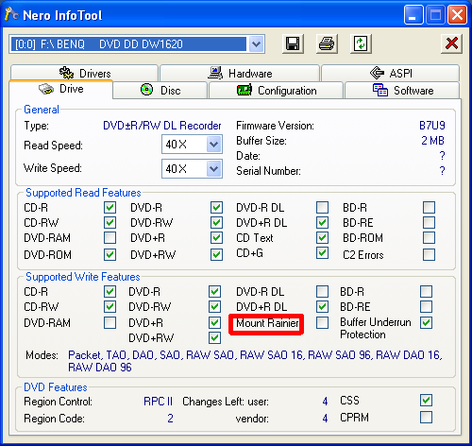The image size is (472, 446).
Task: Click the user changes left value 4
Action: click(x=325, y=402)
